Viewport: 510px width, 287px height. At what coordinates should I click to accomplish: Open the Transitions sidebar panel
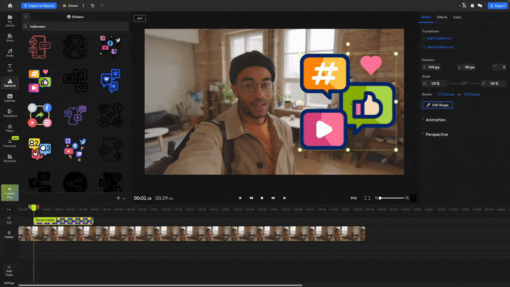point(10,113)
